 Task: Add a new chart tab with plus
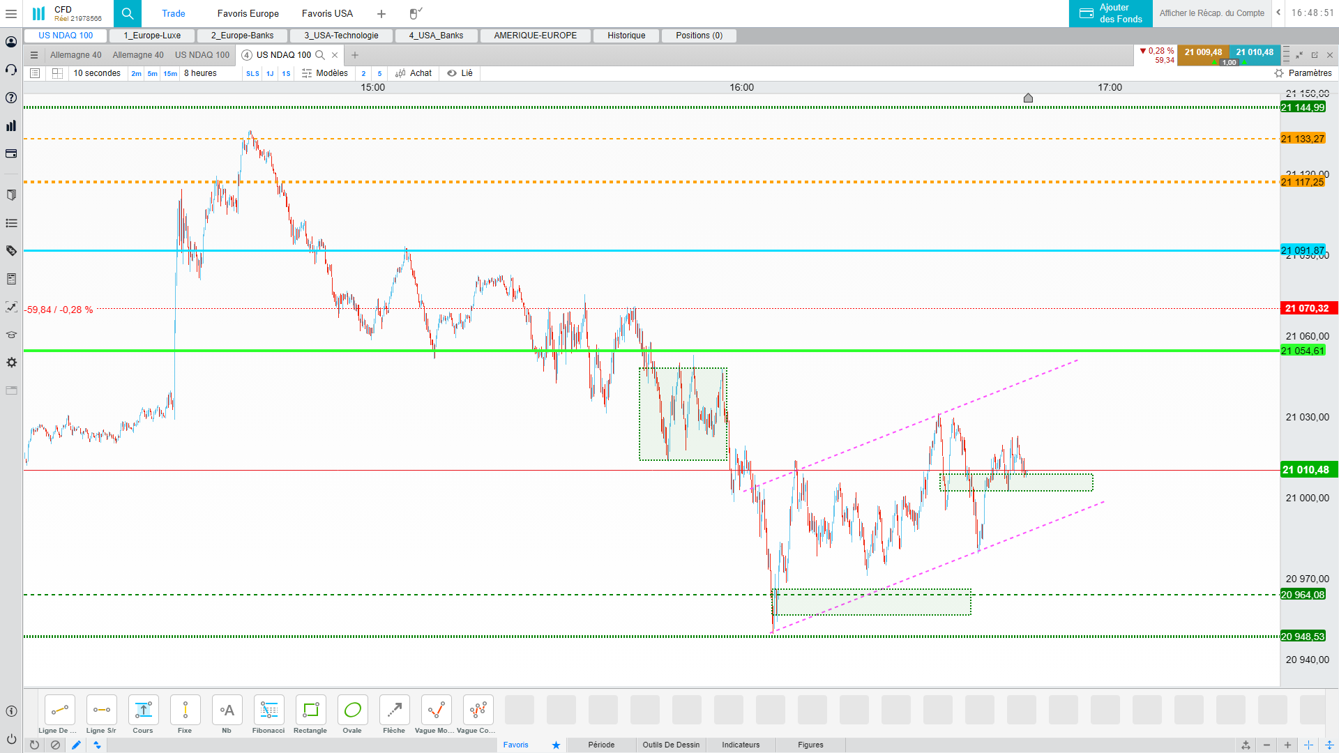click(x=355, y=55)
